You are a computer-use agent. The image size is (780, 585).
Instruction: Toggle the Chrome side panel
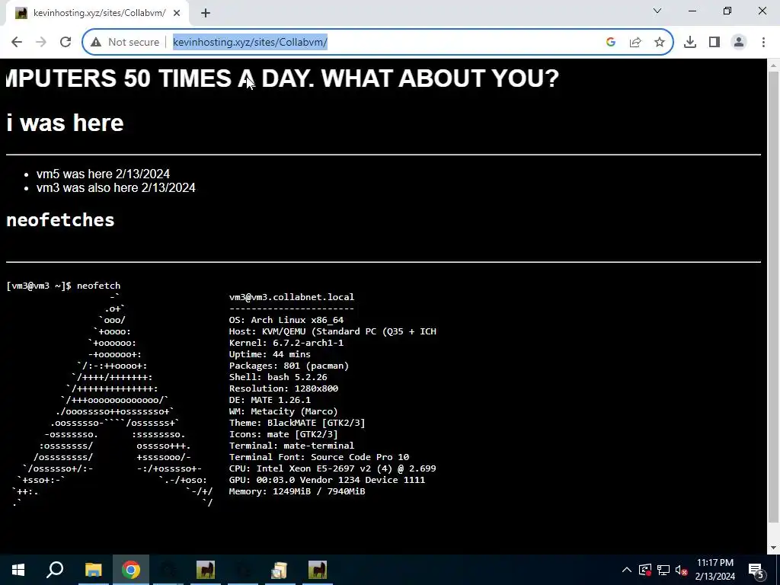[x=714, y=43]
